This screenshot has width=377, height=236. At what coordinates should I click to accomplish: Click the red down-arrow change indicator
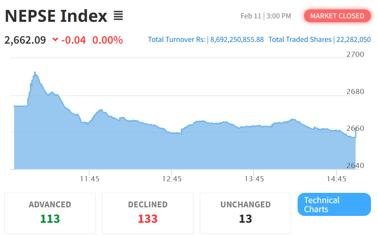(x=55, y=40)
